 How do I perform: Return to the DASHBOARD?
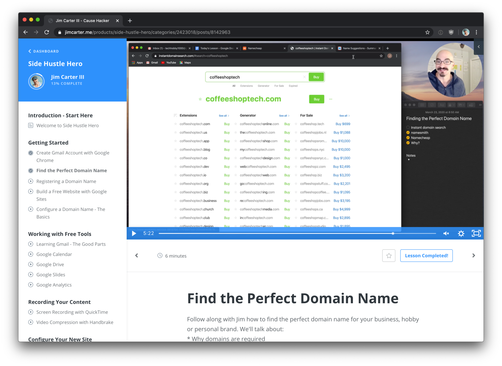[x=43, y=51]
